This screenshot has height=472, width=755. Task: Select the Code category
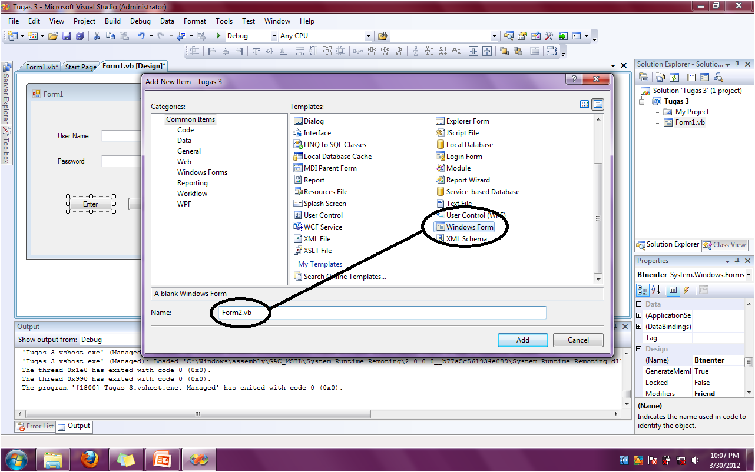(x=186, y=130)
